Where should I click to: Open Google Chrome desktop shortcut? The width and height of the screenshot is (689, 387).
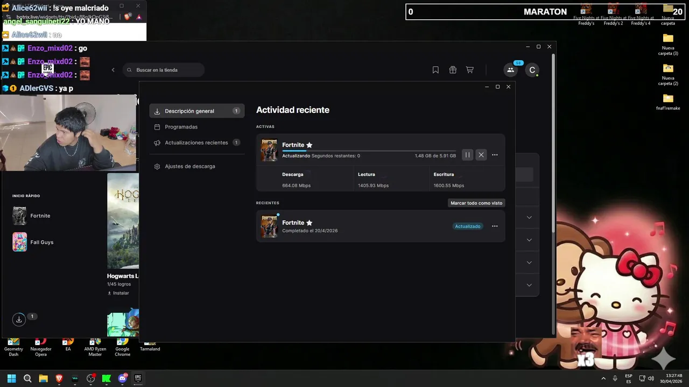pyautogui.click(x=122, y=347)
